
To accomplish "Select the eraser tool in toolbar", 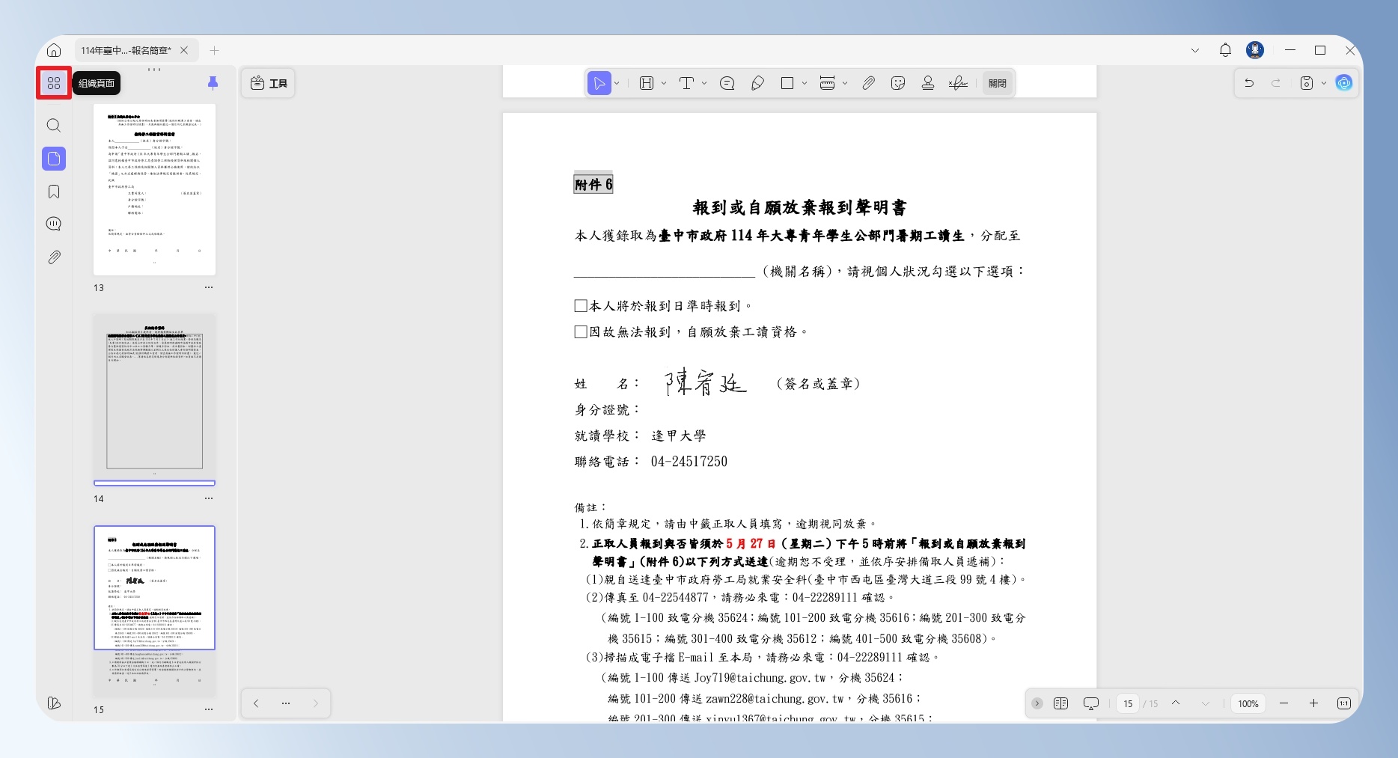I will click(757, 83).
